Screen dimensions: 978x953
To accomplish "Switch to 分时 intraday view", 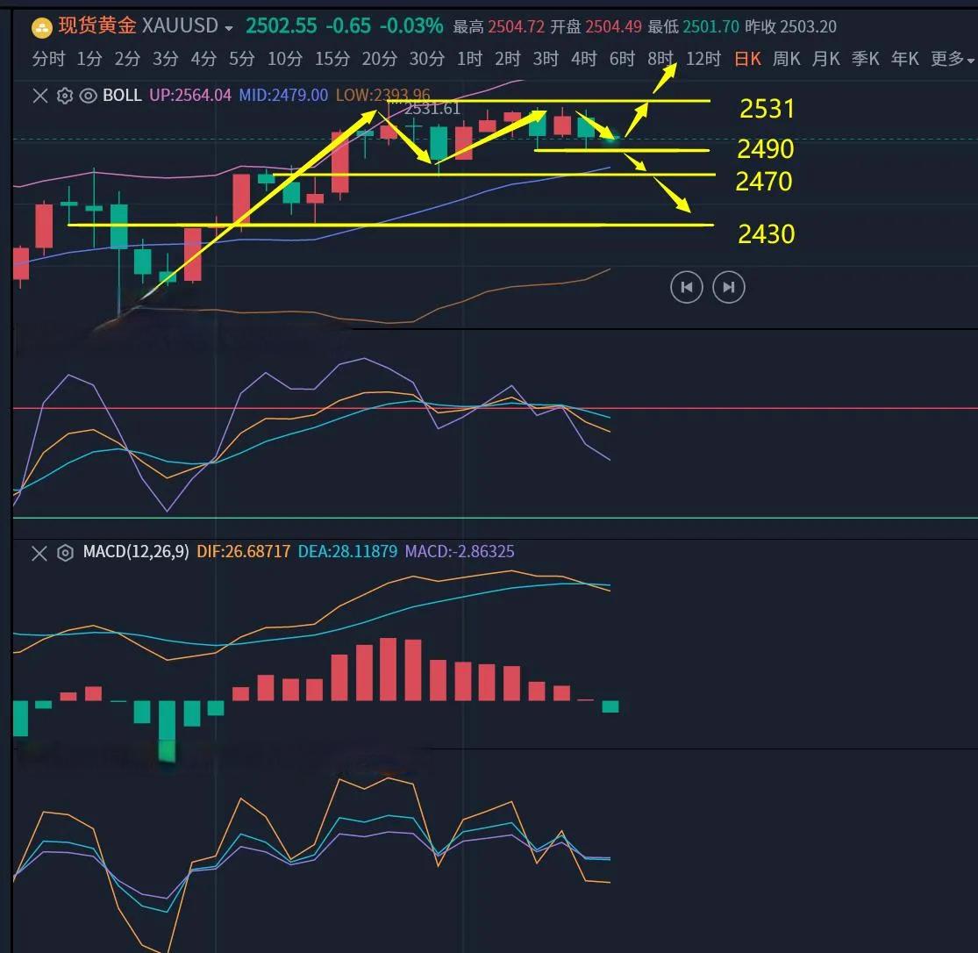I will click(x=48, y=60).
